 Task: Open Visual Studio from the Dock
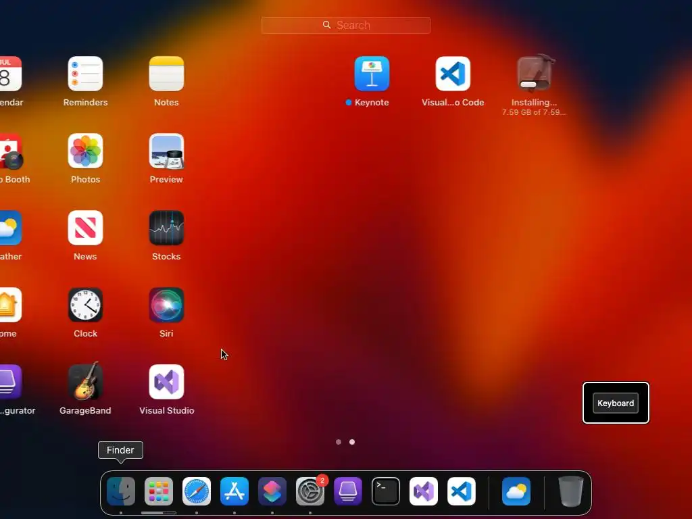tap(424, 491)
